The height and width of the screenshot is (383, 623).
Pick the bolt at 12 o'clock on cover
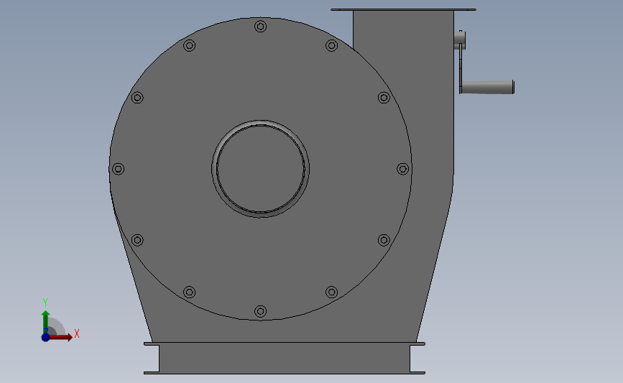point(261,27)
